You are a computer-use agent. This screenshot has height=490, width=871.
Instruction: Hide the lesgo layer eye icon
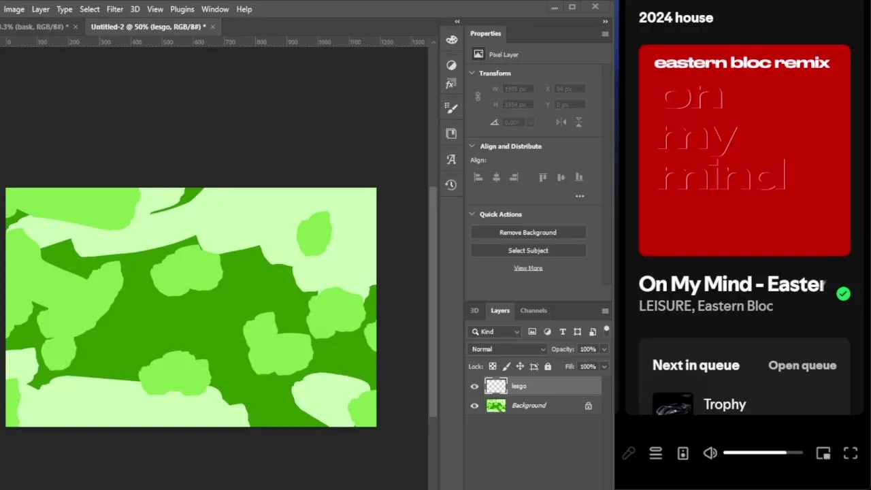pos(474,387)
